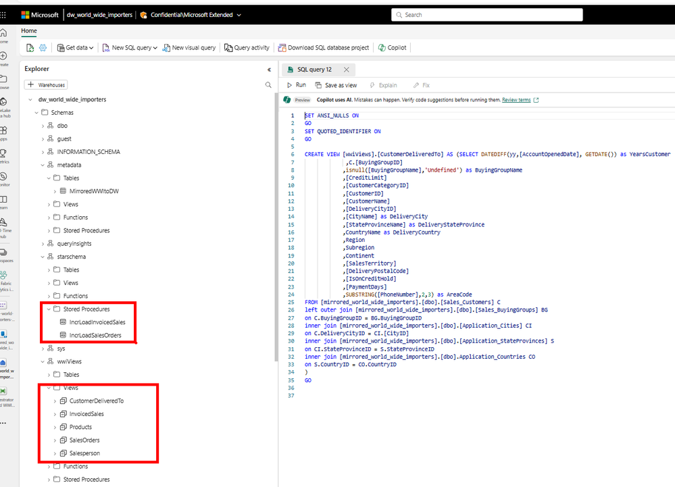
Task: Click Download SQL database project
Action: (x=324, y=48)
